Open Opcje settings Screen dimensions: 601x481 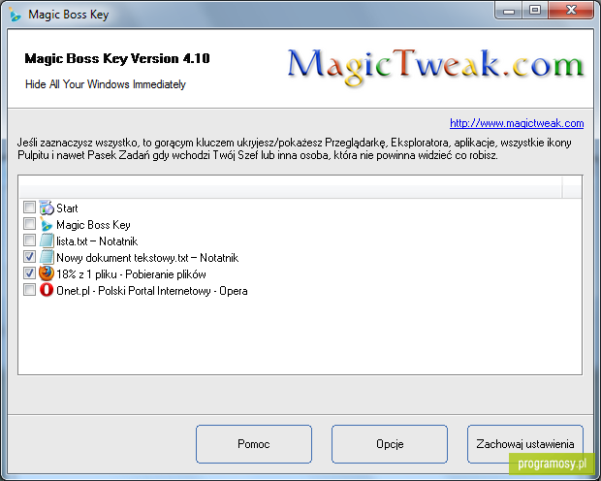pos(390,444)
